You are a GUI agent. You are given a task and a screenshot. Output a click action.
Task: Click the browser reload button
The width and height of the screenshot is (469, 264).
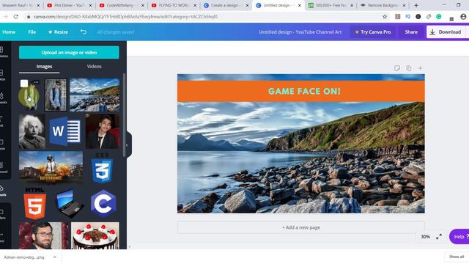[16, 17]
